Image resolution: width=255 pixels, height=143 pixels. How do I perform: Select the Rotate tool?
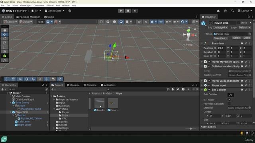5,39
